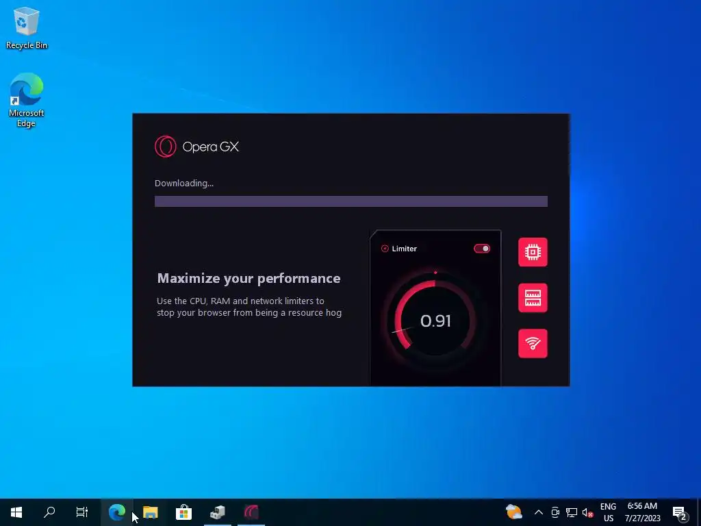Click the muted volume tray icon
Screen dimensions: 701x526
pyautogui.click(x=587, y=512)
